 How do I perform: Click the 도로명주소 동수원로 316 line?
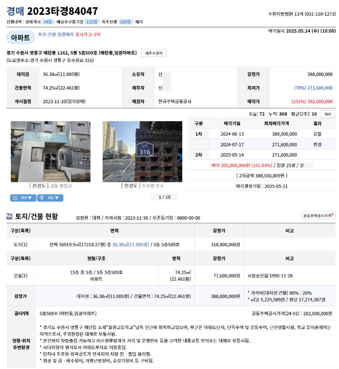pos(50,61)
